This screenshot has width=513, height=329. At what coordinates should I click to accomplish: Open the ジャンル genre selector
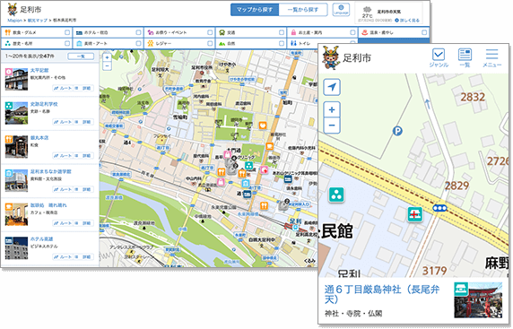click(x=439, y=58)
